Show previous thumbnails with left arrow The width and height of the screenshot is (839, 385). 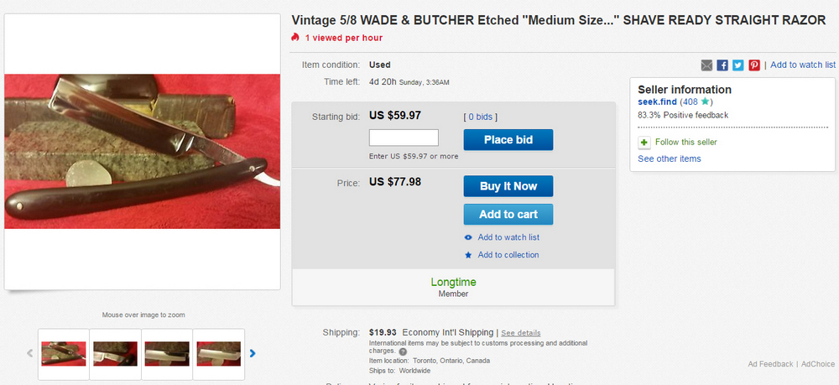pos(30,353)
